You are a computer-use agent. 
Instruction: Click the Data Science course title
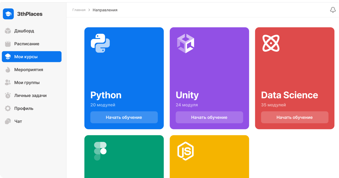[289, 95]
